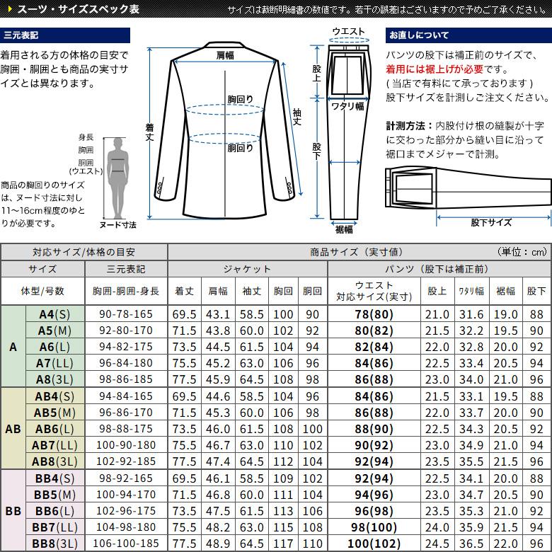
Task: Click the bold 計測方法 label
Action: (409, 125)
